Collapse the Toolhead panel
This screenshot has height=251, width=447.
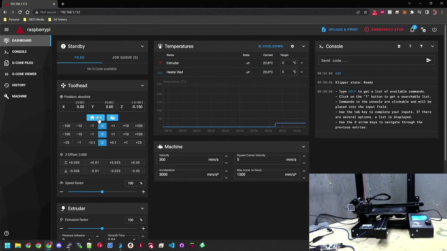coord(142,86)
